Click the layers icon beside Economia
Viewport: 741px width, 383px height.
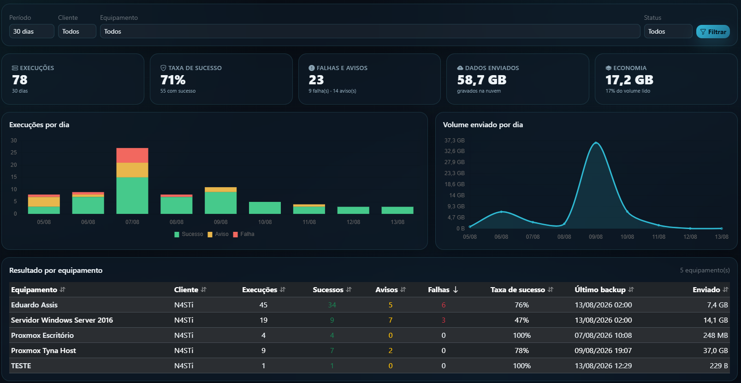[609, 68]
